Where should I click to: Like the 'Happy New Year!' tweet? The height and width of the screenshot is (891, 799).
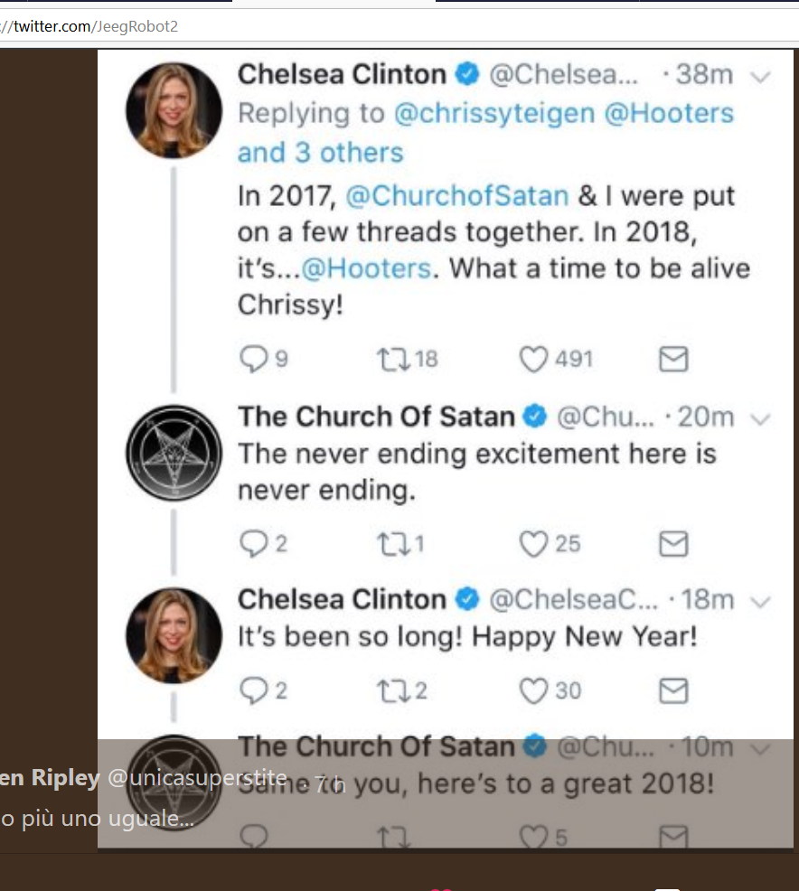coord(534,691)
